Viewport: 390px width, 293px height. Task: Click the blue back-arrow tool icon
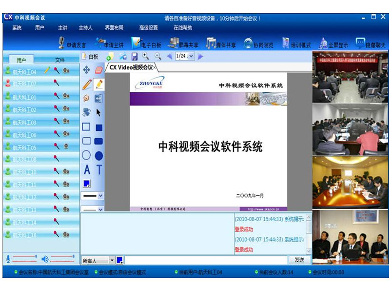pos(99,99)
